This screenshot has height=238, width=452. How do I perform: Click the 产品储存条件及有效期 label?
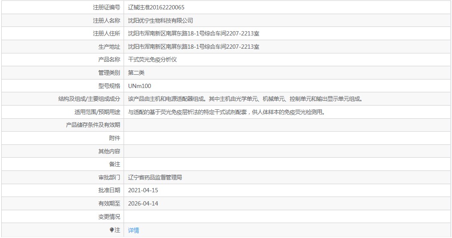point(93,125)
